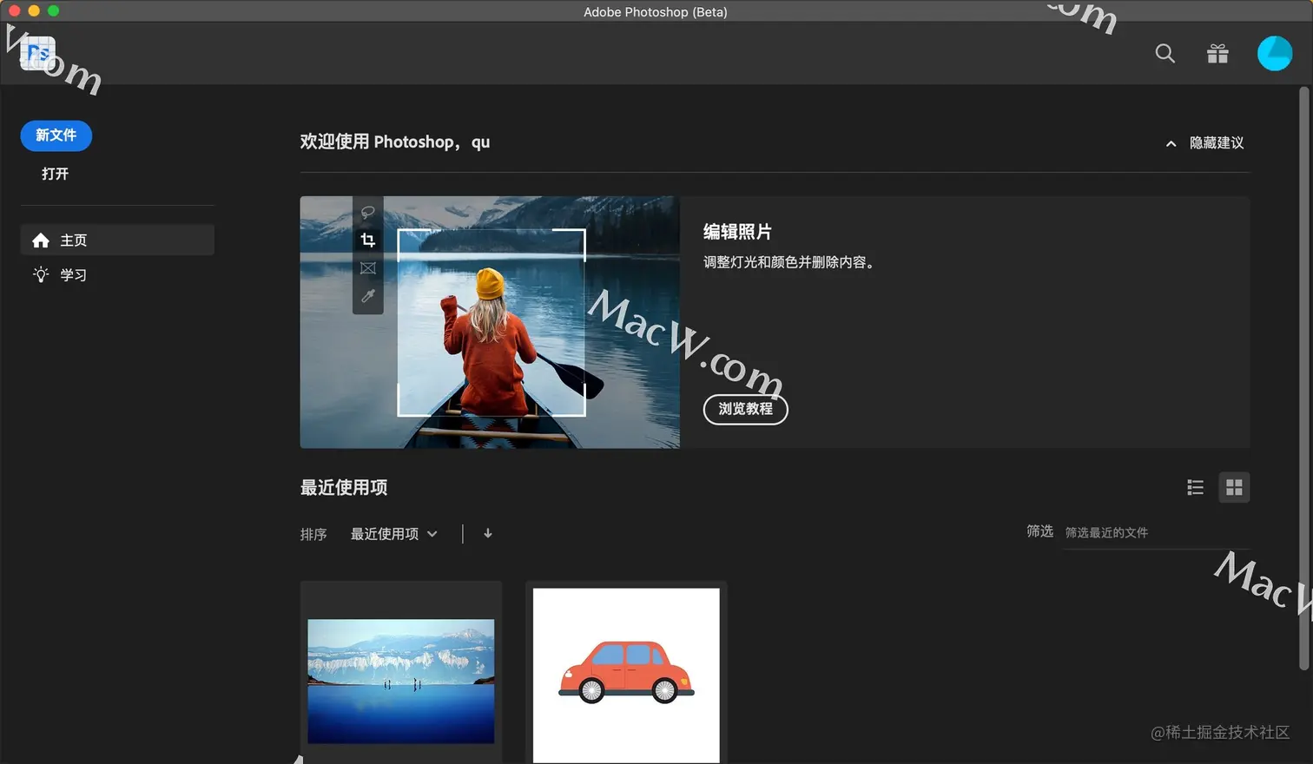
Task: Click the 打开 button
Action: pyautogui.click(x=56, y=174)
